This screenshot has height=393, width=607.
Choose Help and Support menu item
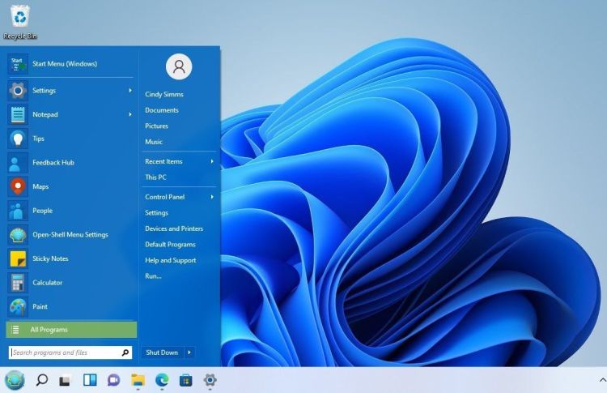[171, 260]
